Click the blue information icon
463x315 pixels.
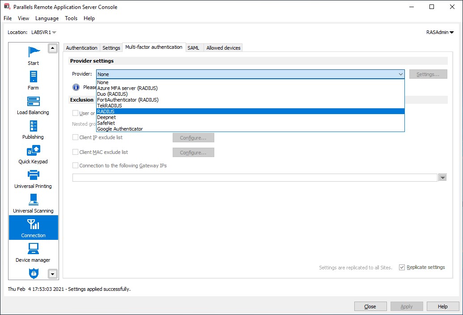point(76,87)
